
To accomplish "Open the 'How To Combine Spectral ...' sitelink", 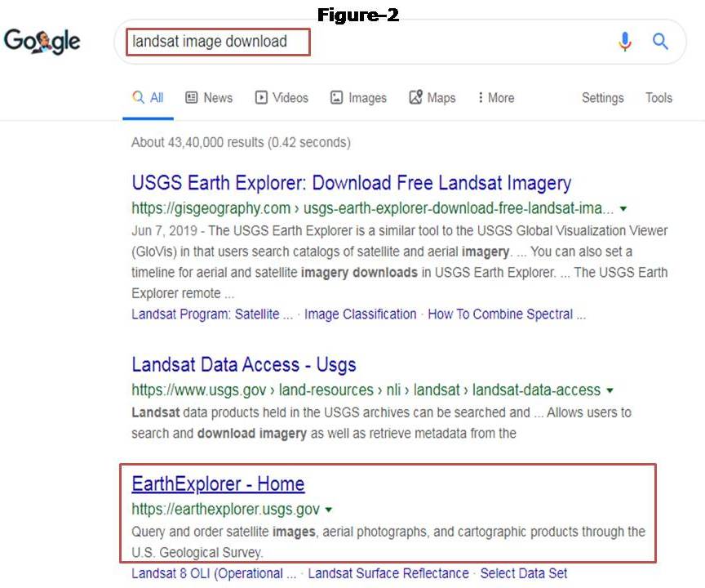I will click(507, 314).
